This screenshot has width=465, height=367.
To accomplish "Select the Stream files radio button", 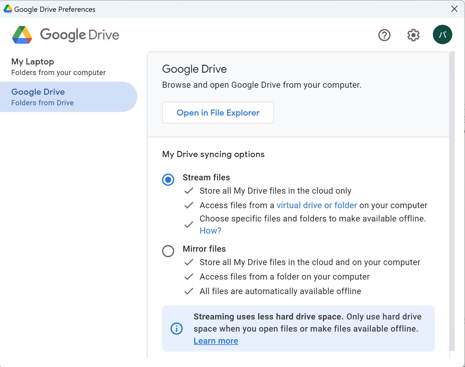I will tap(168, 180).
